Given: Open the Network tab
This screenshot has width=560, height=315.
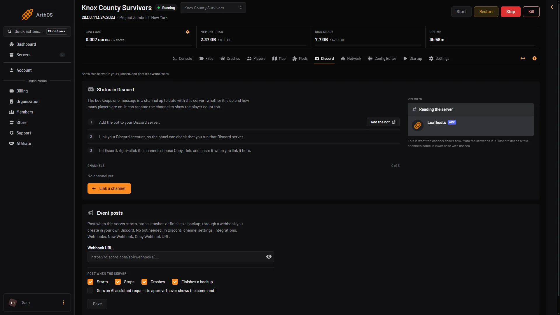Looking at the screenshot, I should click(x=351, y=58).
